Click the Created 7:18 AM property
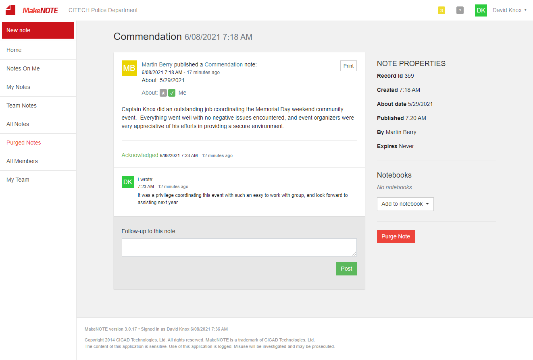Screen dimensions: 533x360 pyautogui.click(x=398, y=90)
